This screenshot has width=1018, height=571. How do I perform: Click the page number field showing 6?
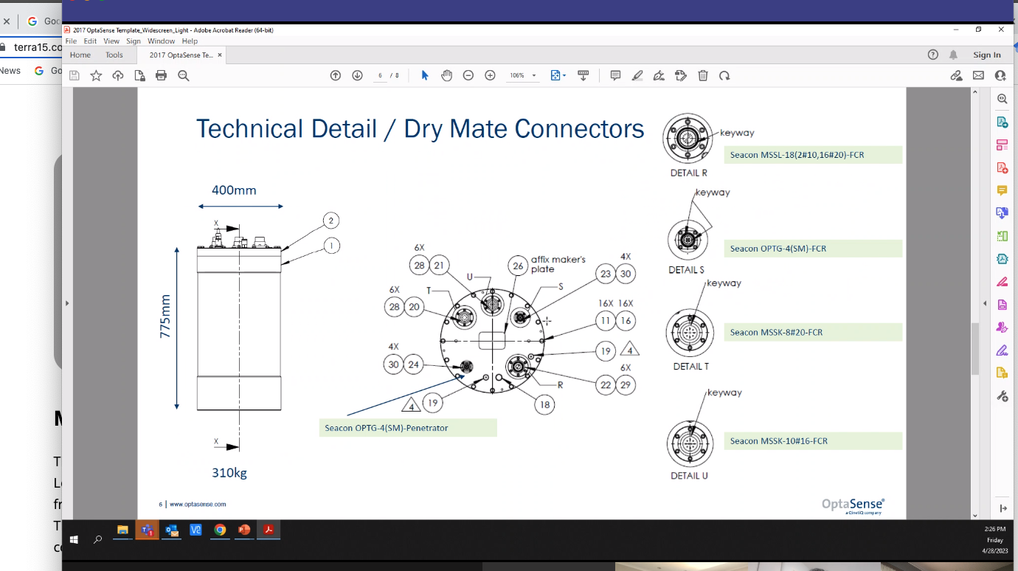click(x=380, y=75)
